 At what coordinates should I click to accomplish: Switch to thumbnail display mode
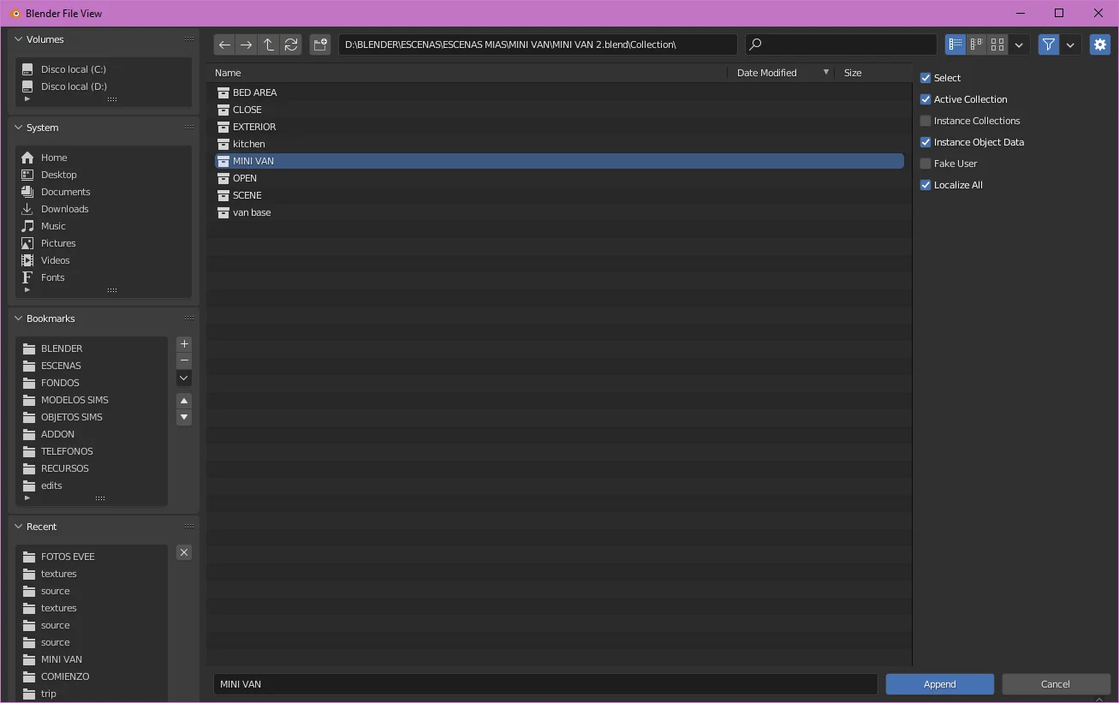(997, 45)
